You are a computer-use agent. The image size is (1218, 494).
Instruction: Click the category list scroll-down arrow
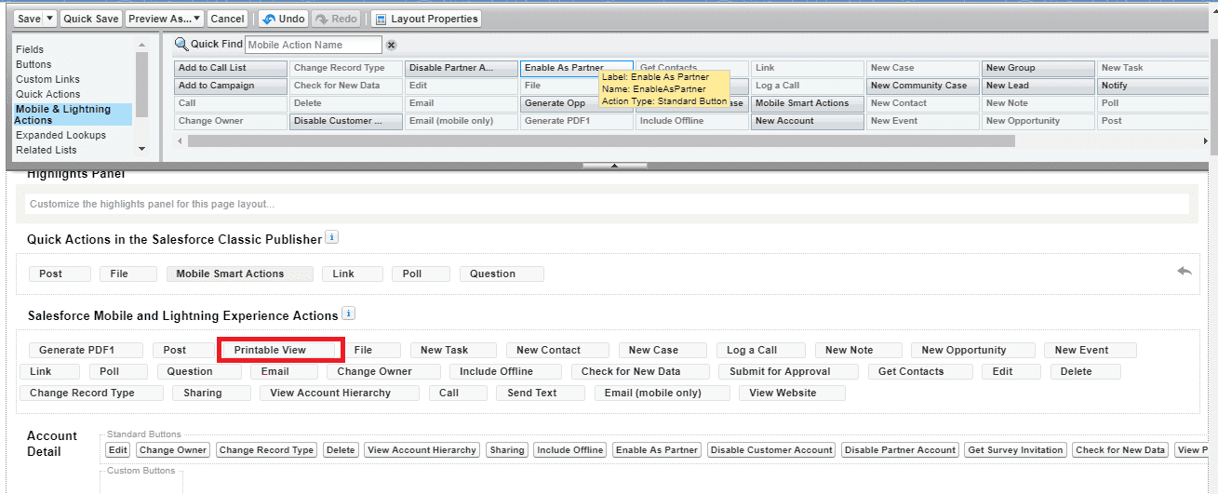[141, 149]
